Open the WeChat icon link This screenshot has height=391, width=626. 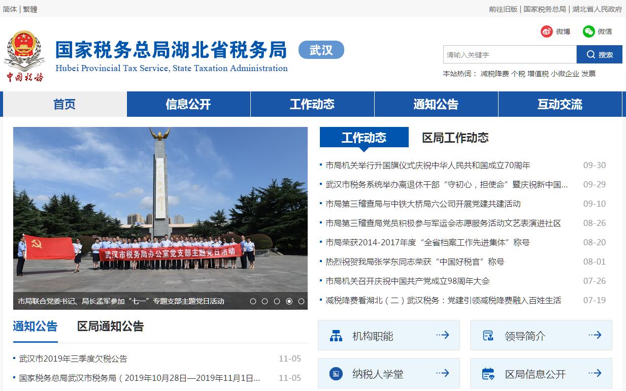click(x=588, y=31)
